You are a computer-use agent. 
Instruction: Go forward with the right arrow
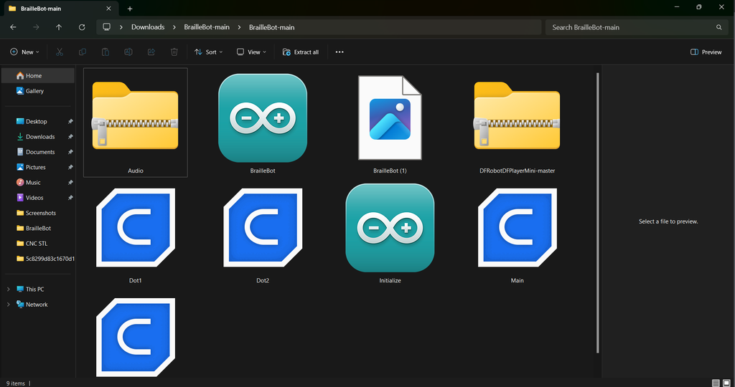[x=36, y=27]
